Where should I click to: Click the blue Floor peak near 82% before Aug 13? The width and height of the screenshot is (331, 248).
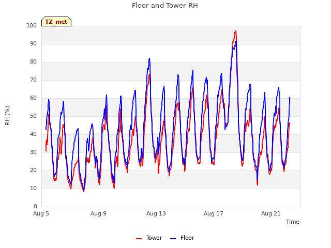[x=149, y=58]
